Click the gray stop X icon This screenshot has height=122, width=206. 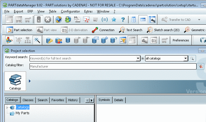[48, 20]
